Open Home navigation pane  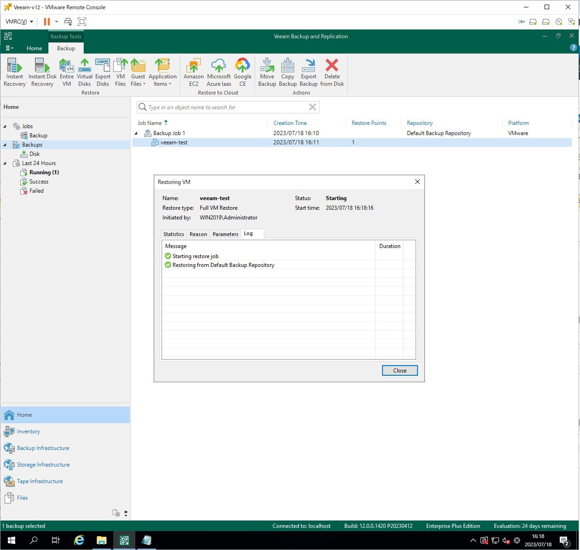pos(65,415)
